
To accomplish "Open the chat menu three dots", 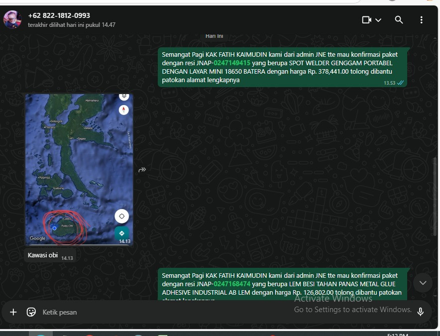I will pyautogui.click(x=421, y=20).
